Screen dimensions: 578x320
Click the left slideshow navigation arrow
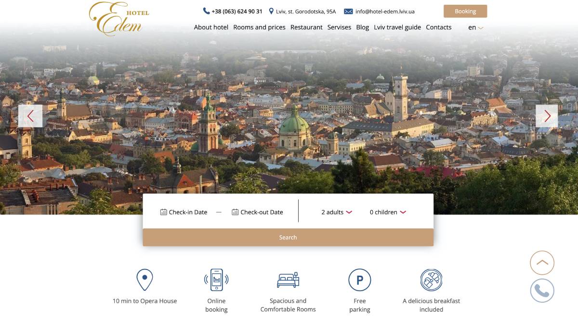coord(31,116)
